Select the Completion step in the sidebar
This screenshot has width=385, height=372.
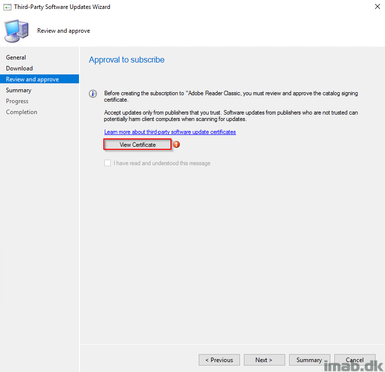tap(21, 112)
